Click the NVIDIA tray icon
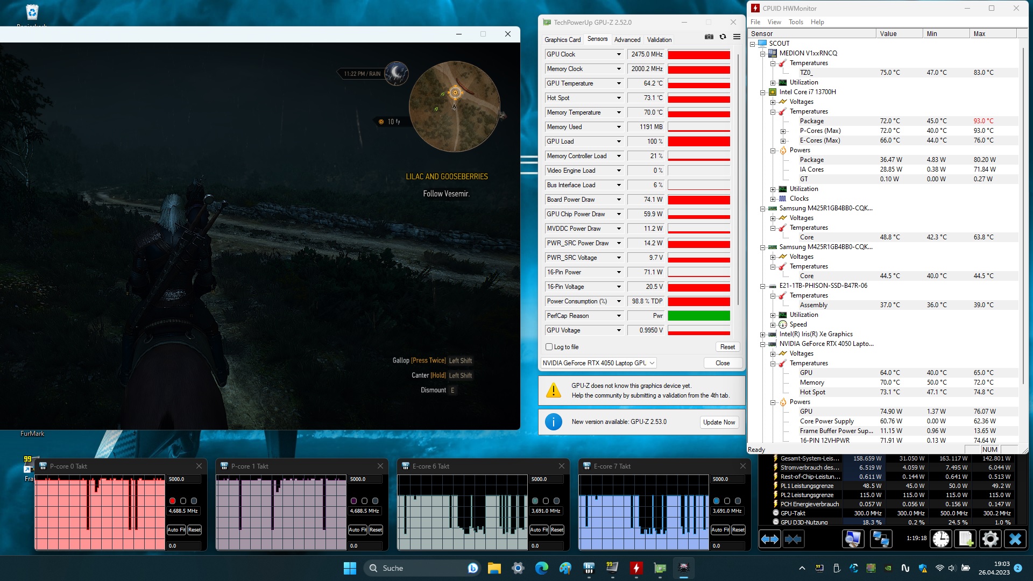Image resolution: width=1033 pixels, height=581 pixels. 888,568
